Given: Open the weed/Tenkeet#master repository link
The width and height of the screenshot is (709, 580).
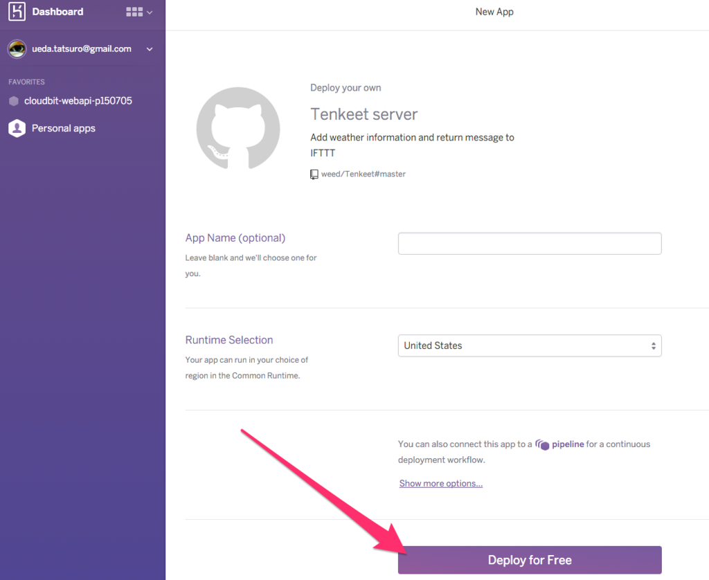Looking at the screenshot, I should (363, 174).
